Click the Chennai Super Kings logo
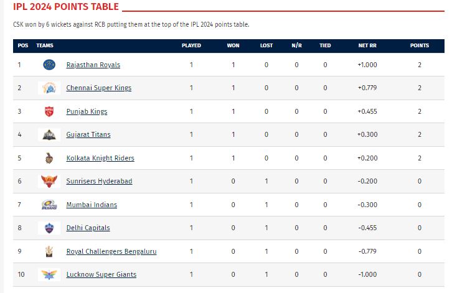This screenshot has height=293, width=452. (49, 88)
